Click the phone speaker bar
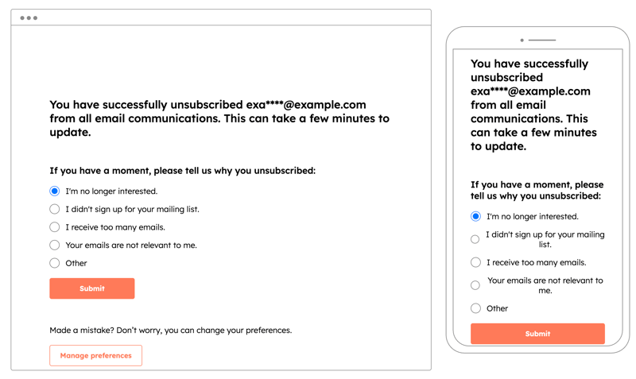 point(542,40)
